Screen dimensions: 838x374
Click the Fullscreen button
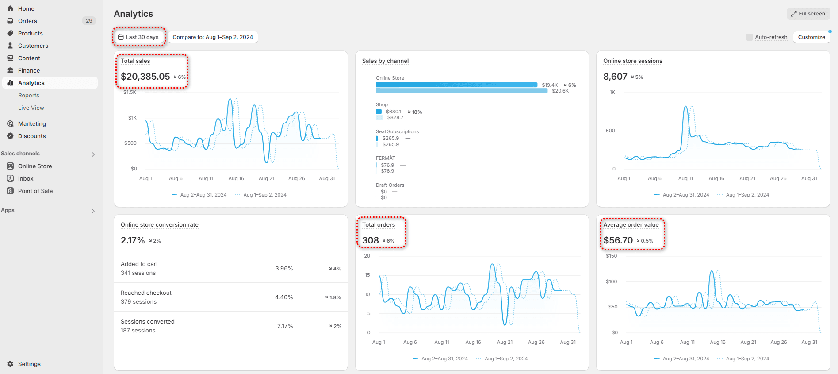click(x=808, y=14)
